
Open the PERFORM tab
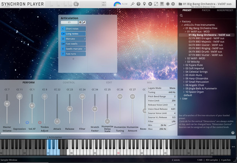(x=29, y=82)
